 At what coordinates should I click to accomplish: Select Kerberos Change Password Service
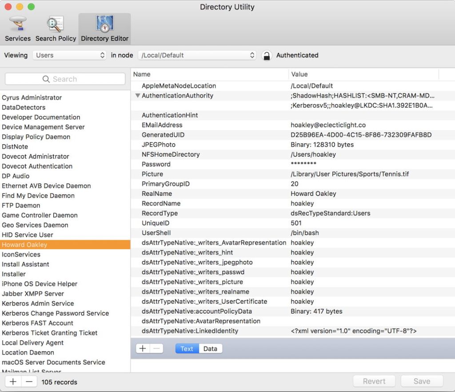point(65,313)
